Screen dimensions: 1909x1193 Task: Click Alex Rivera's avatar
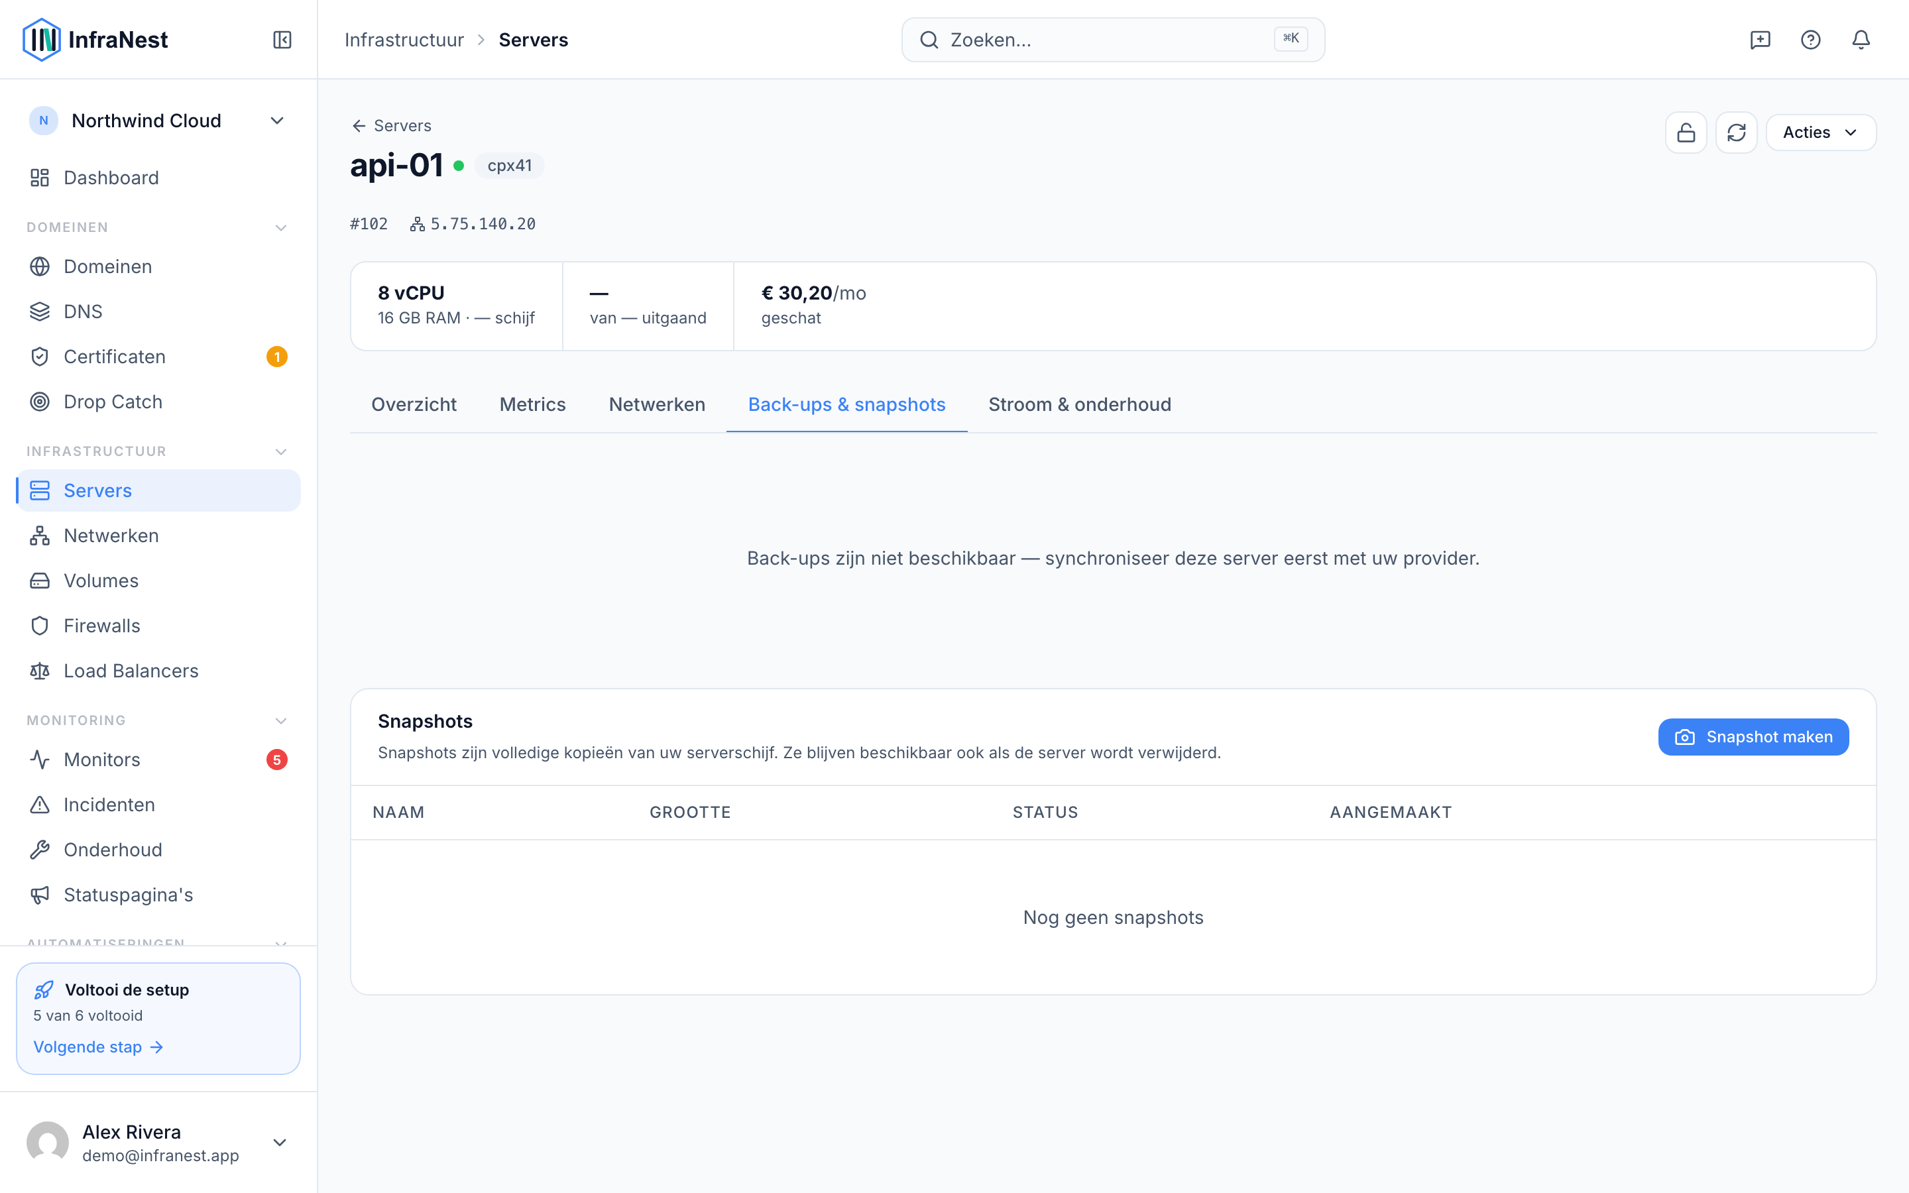click(x=47, y=1143)
